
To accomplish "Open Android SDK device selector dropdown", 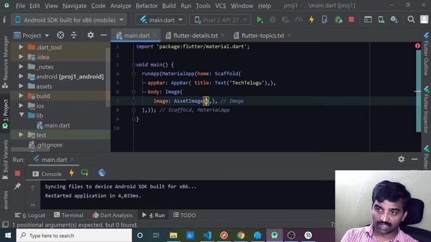I will pyautogui.click(x=69, y=19).
